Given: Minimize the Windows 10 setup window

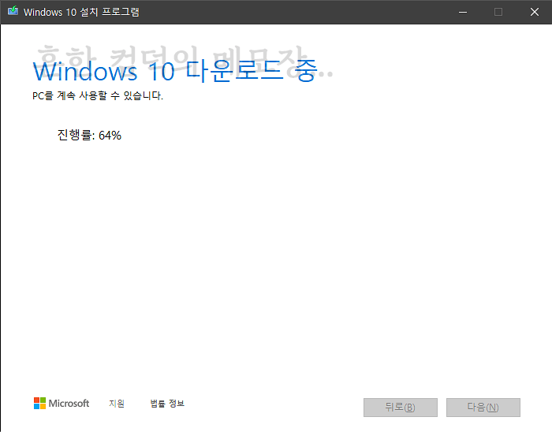Looking at the screenshot, I should point(463,12).
